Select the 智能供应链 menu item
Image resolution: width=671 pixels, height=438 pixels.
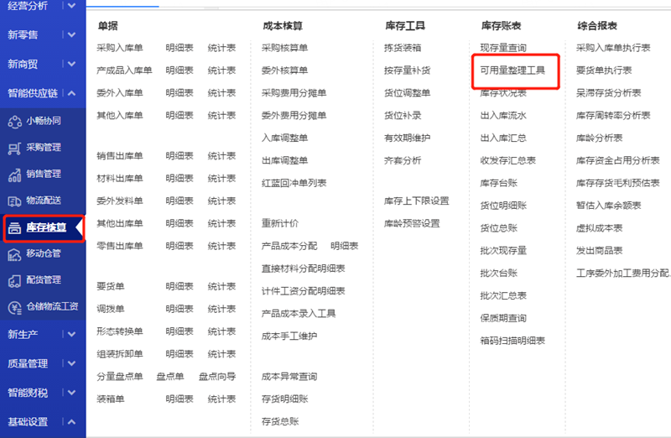coord(33,93)
